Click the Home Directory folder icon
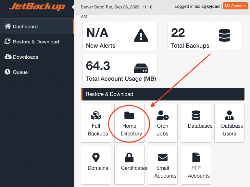The width and height of the screenshot is (250, 187). (x=129, y=115)
